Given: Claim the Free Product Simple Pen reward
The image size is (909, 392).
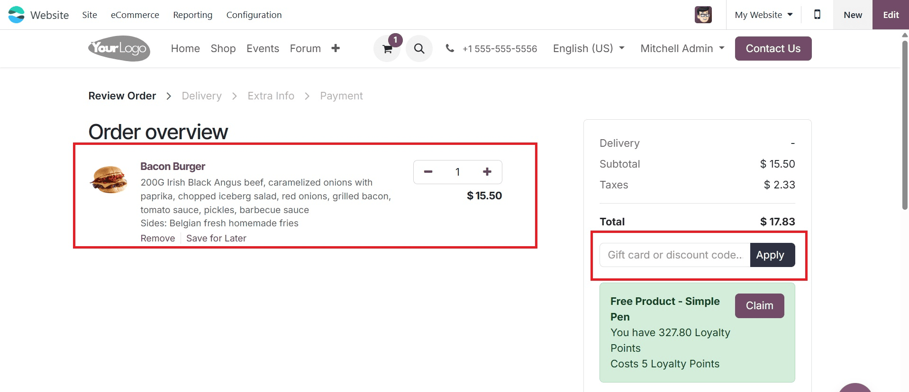Looking at the screenshot, I should pos(759,305).
